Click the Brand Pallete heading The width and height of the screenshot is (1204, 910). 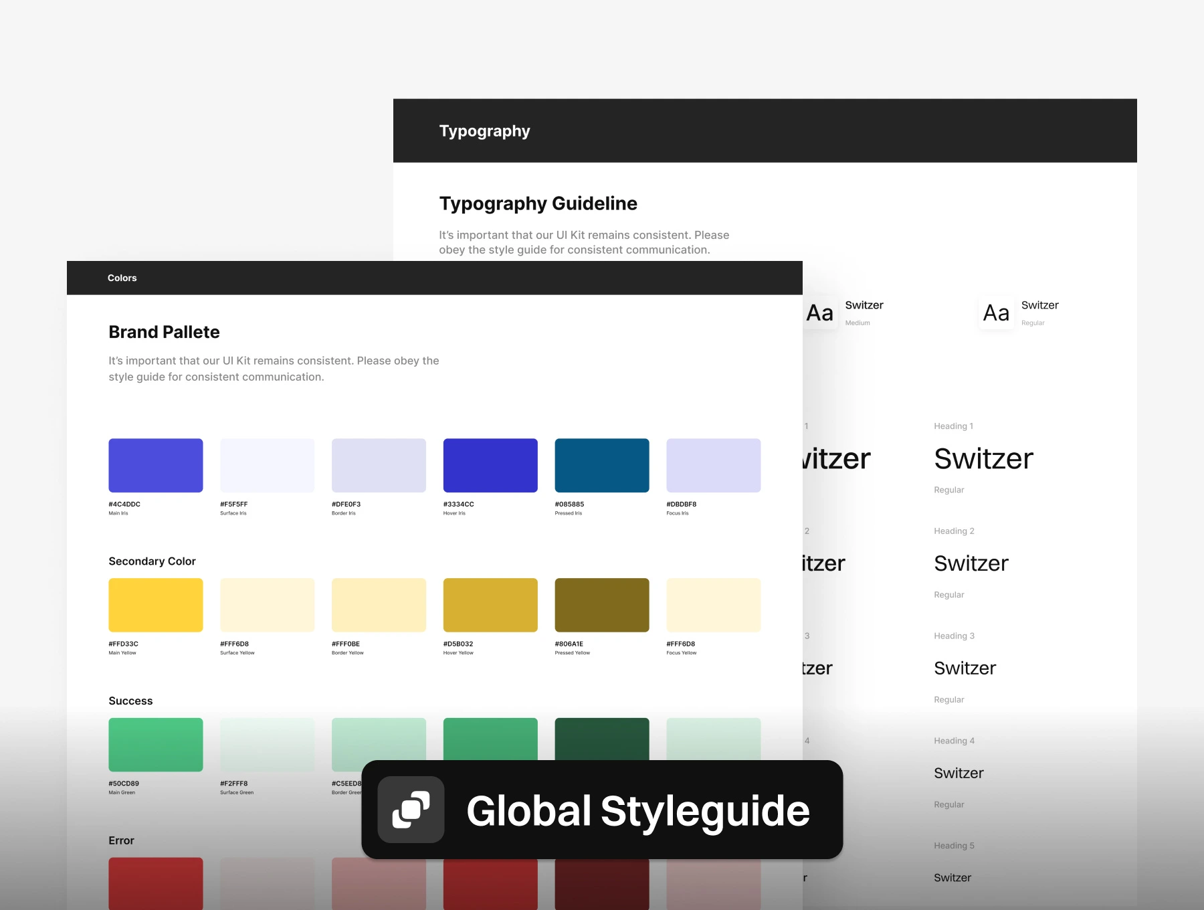[x=164, y=332]
